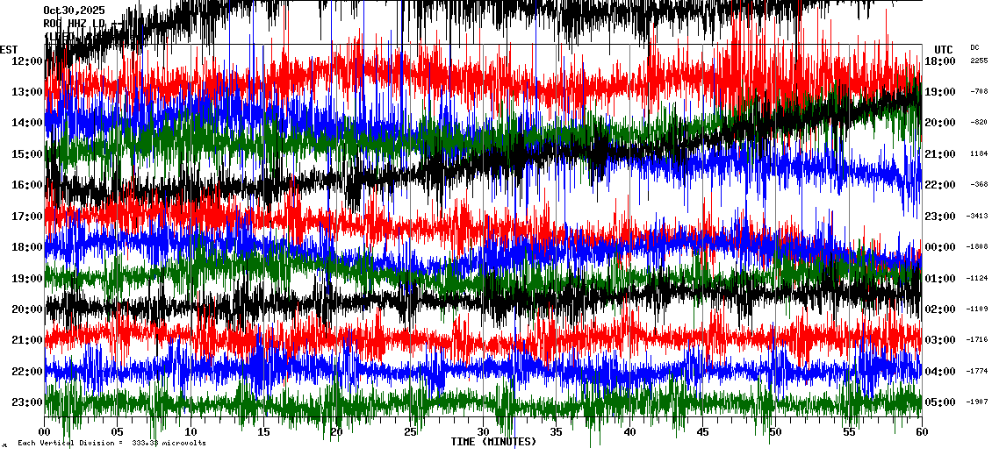Viewport: 992px width, 455px height.
Task: Click the EST-side "22:00" time label
Action: [26, 371]
